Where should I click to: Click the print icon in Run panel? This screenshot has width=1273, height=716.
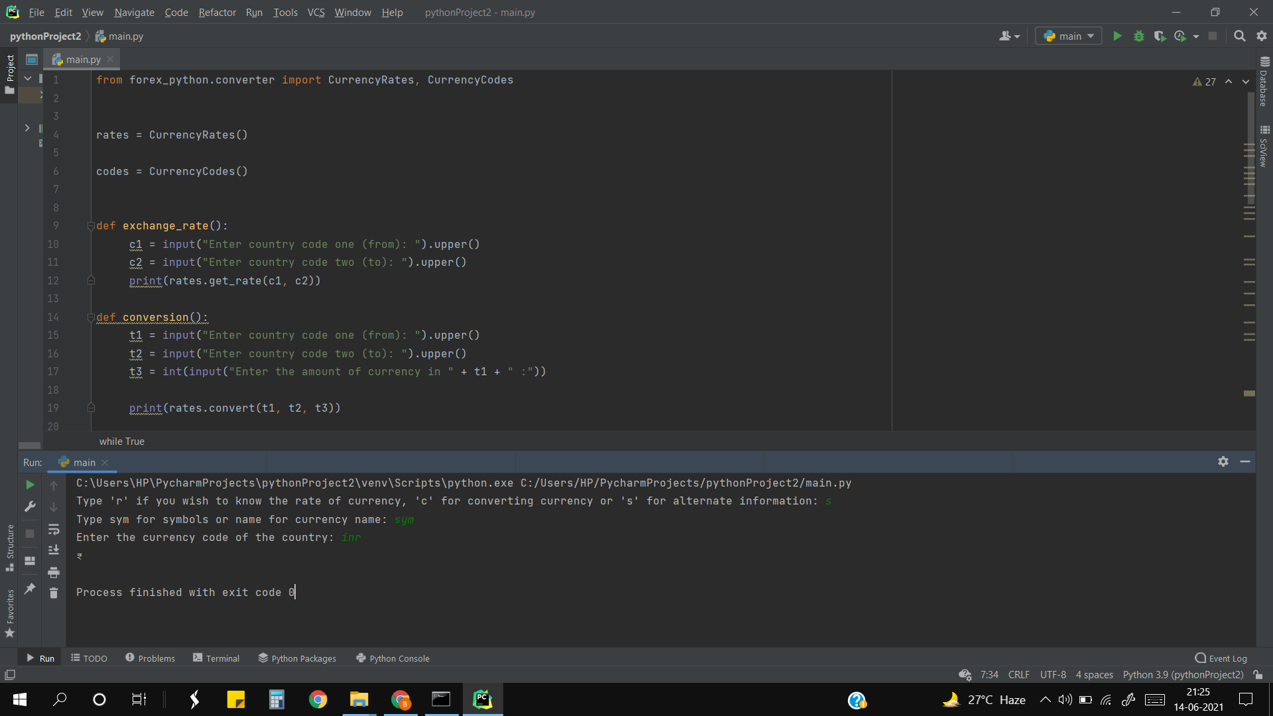pyautogui.click(x=54, y=572)
